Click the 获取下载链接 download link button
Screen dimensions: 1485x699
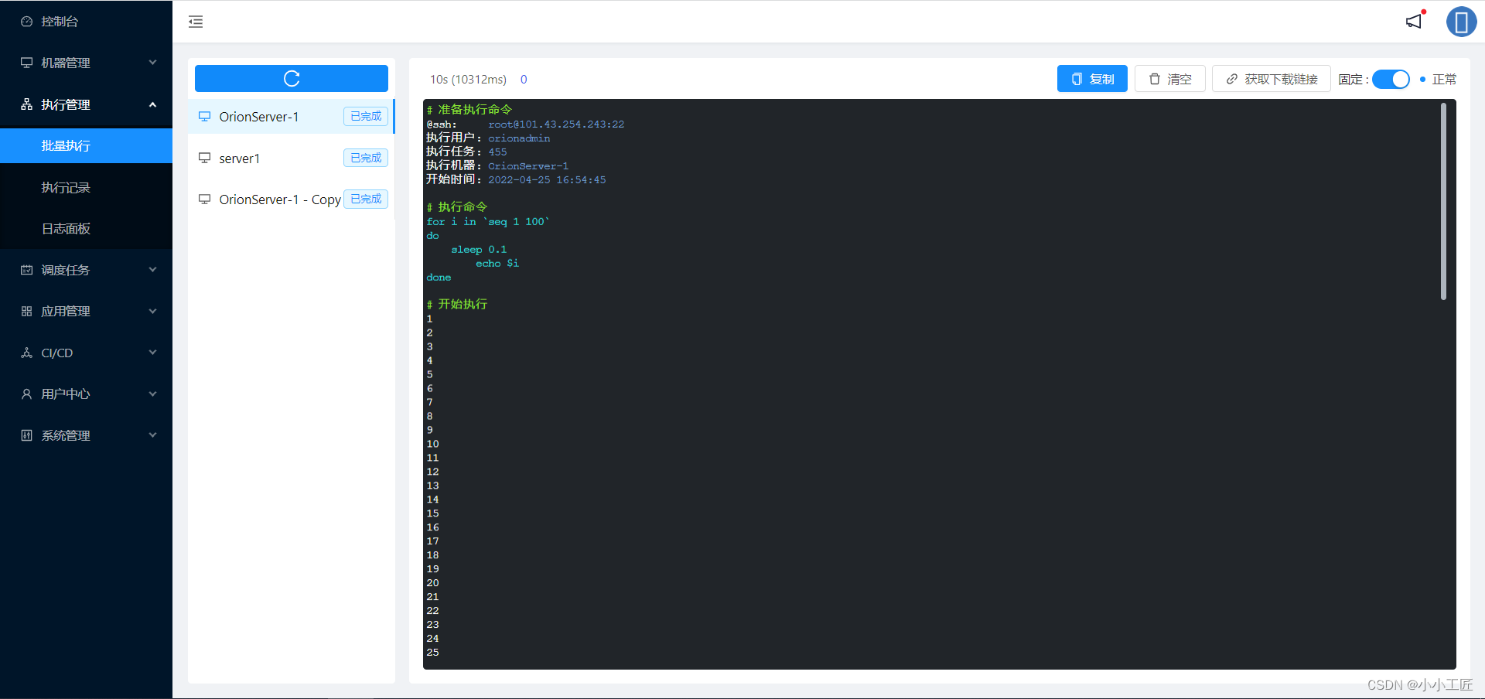(x=1270, y=78)
